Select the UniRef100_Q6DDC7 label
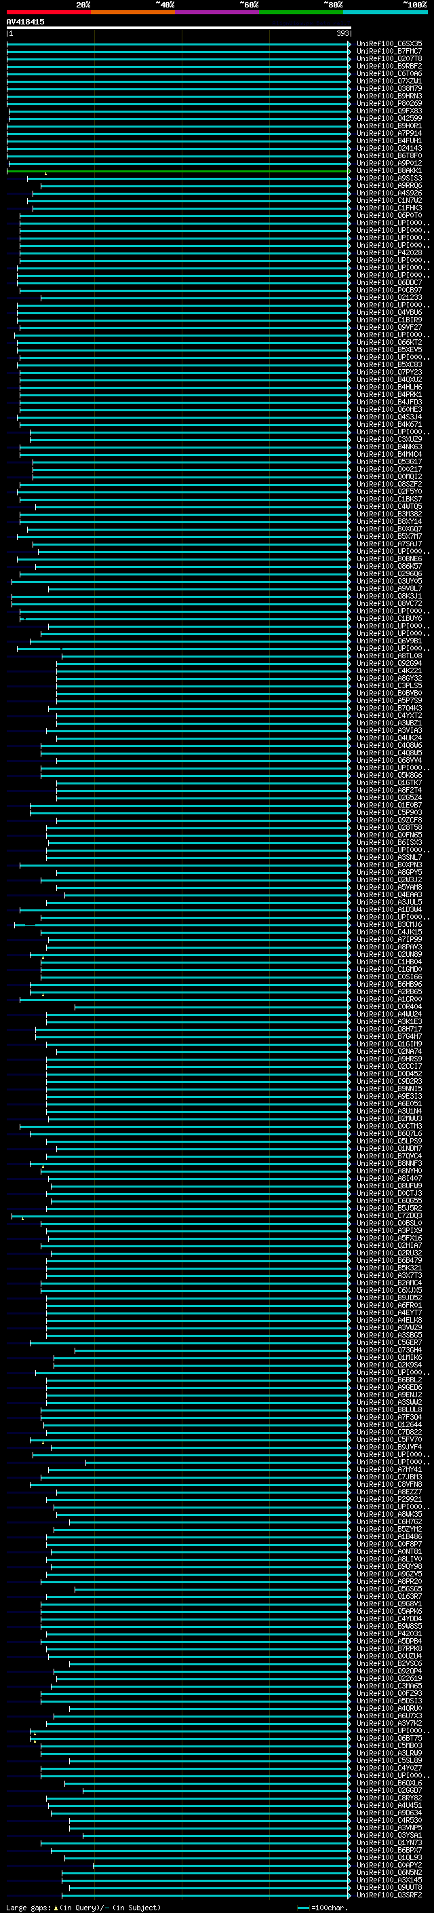The width and height of the screenshot is (434, 1913). (389, 282)
